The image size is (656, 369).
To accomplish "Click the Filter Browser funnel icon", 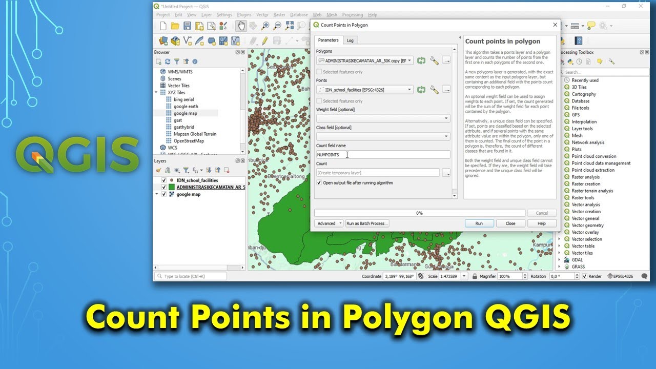I will [x=177, y=61].
